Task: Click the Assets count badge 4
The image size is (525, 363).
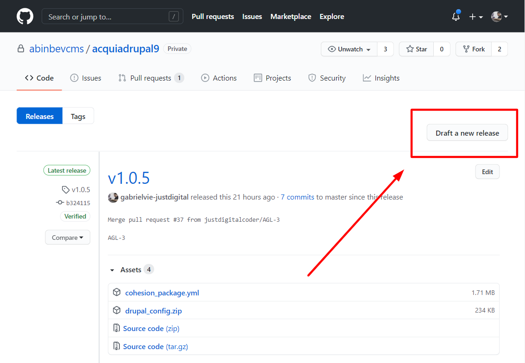Action: point(149,269)
